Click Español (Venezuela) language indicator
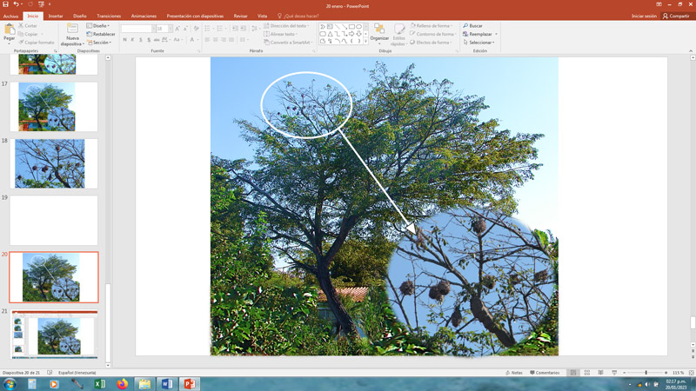Viewport: 696px width, 391px height. [77, 373]
